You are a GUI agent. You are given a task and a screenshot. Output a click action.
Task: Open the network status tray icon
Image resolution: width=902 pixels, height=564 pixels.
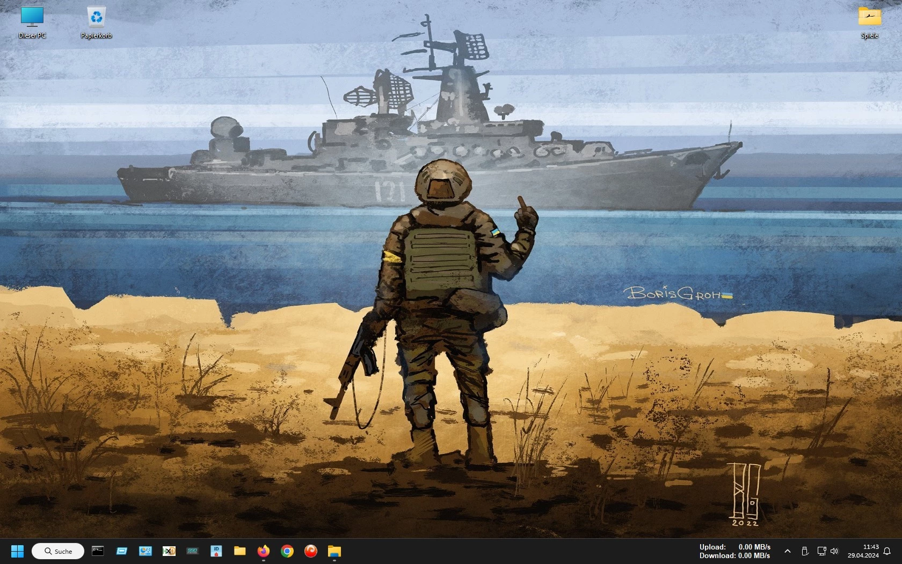pyautogui.click(x=821, y=551)
